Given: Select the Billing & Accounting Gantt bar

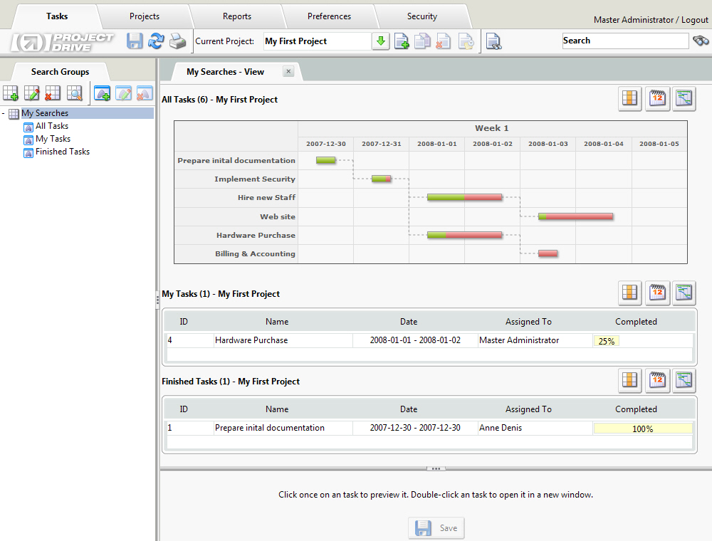Looking at the screenshot, I should pyautogui.click(x=548, y=253).
